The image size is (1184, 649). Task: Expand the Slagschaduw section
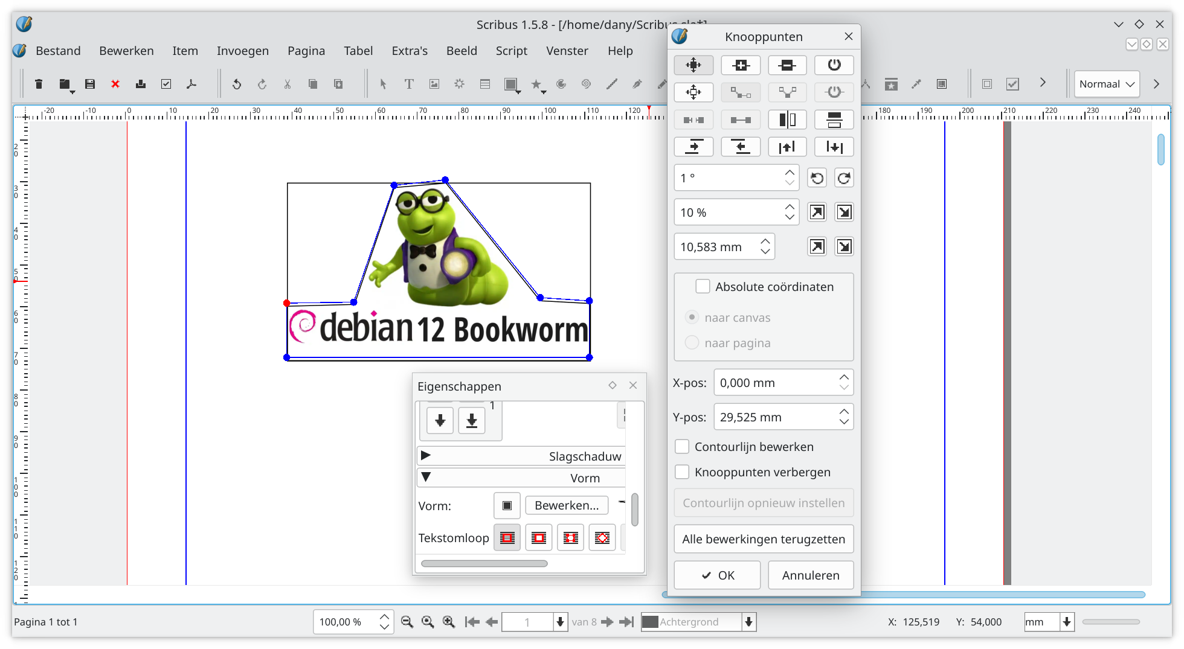521,456
